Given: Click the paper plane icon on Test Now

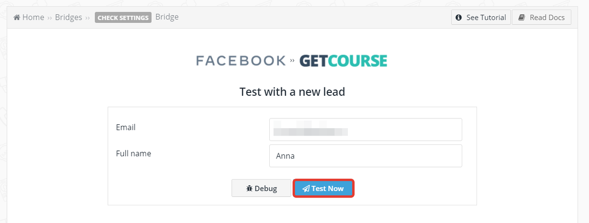Looking at the screenshot, I should point(306,189).
